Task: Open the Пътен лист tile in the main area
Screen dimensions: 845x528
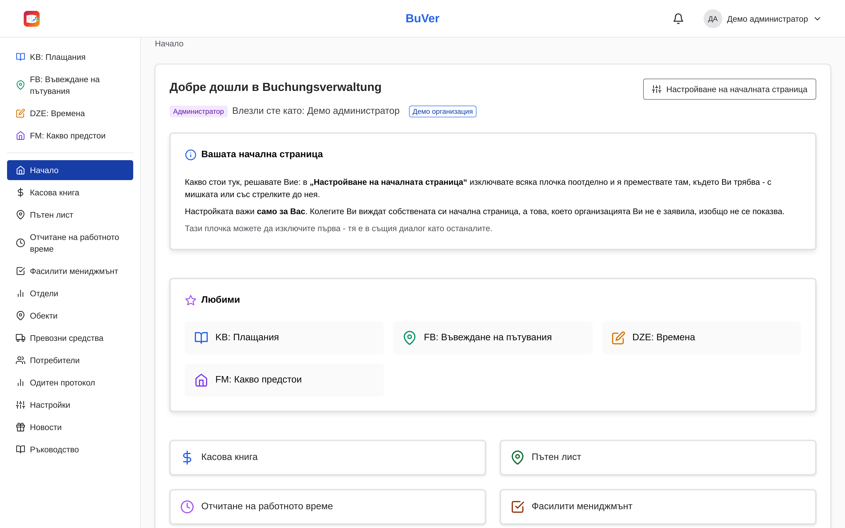Action: coord(658,458)
